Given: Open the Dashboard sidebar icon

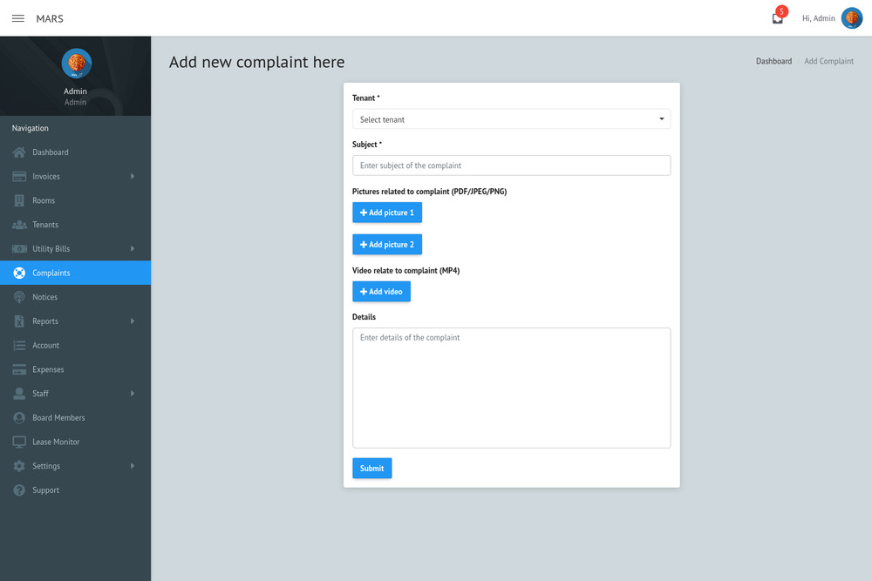Looking at the screenshot, I should click(x=18, y=152).
